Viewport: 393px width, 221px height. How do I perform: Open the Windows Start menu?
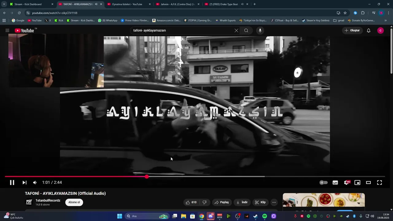point(119,216)
